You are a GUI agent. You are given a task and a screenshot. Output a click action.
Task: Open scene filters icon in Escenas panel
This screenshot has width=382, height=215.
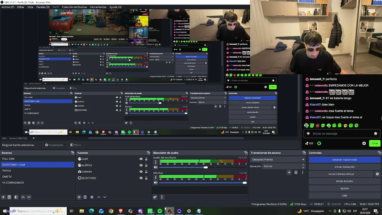16,197
